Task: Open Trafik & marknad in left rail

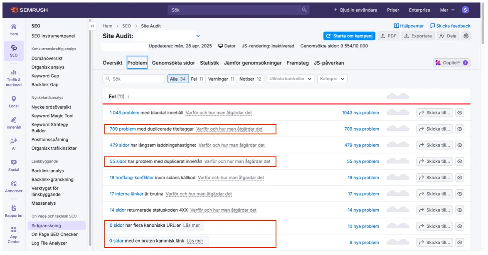Action: click(14, 78)
